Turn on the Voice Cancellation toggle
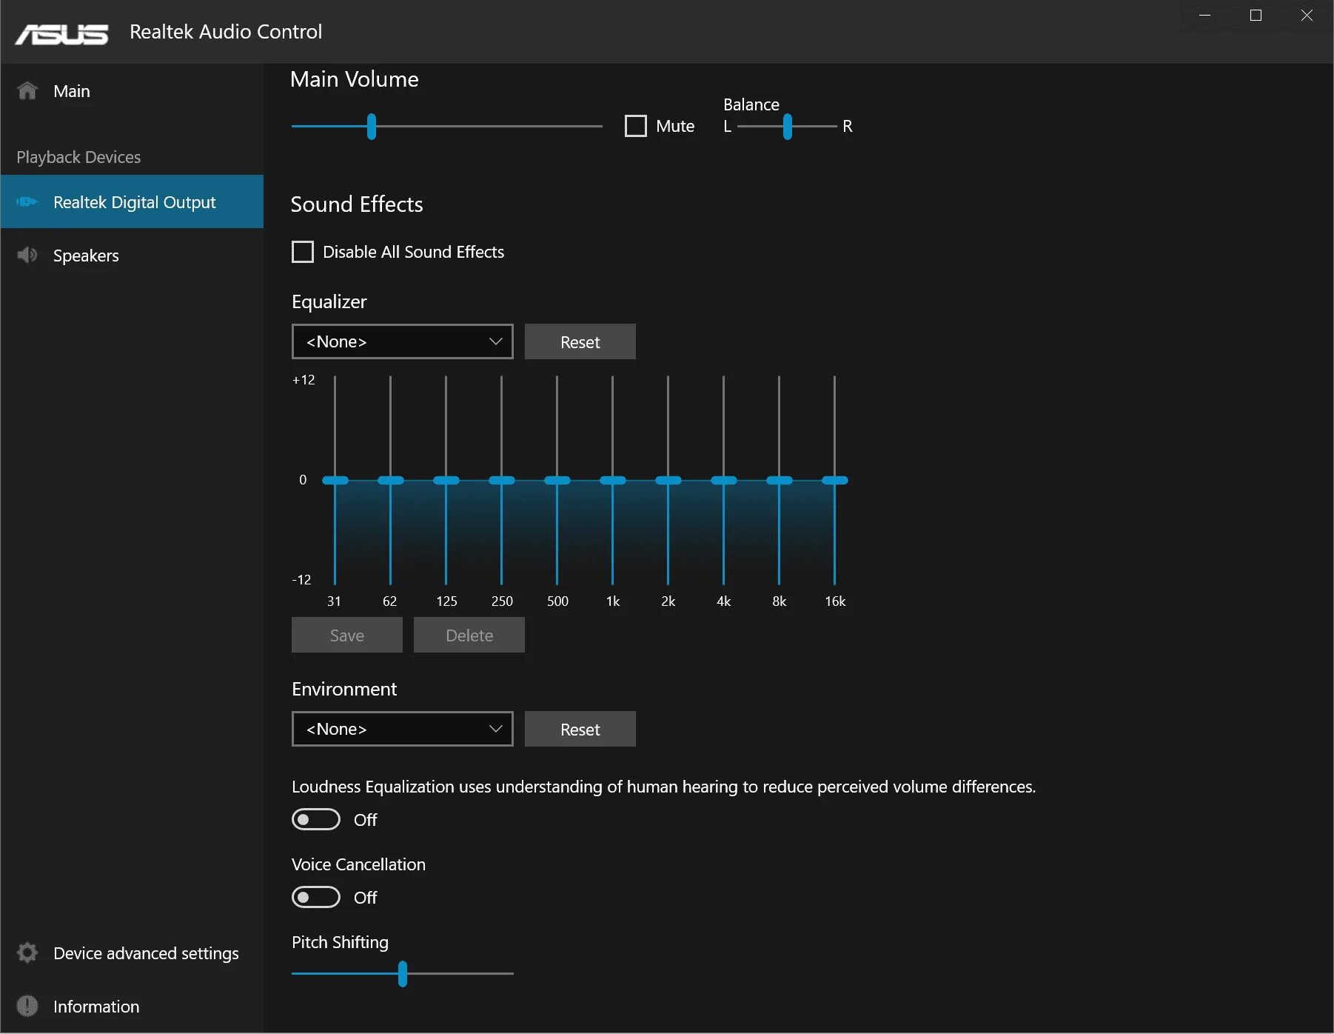The width and height of the screenshot is (1334, 1034). (316, 897)
